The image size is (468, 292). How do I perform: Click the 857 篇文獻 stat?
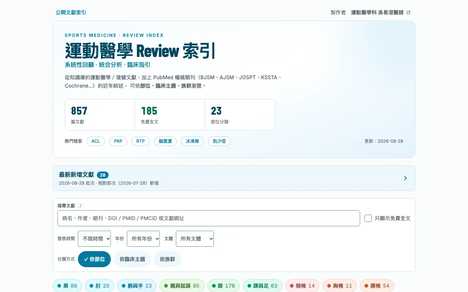click(x=100, y=115)
